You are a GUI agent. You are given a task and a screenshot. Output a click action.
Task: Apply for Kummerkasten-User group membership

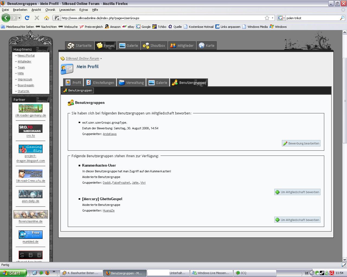[297, 192]
